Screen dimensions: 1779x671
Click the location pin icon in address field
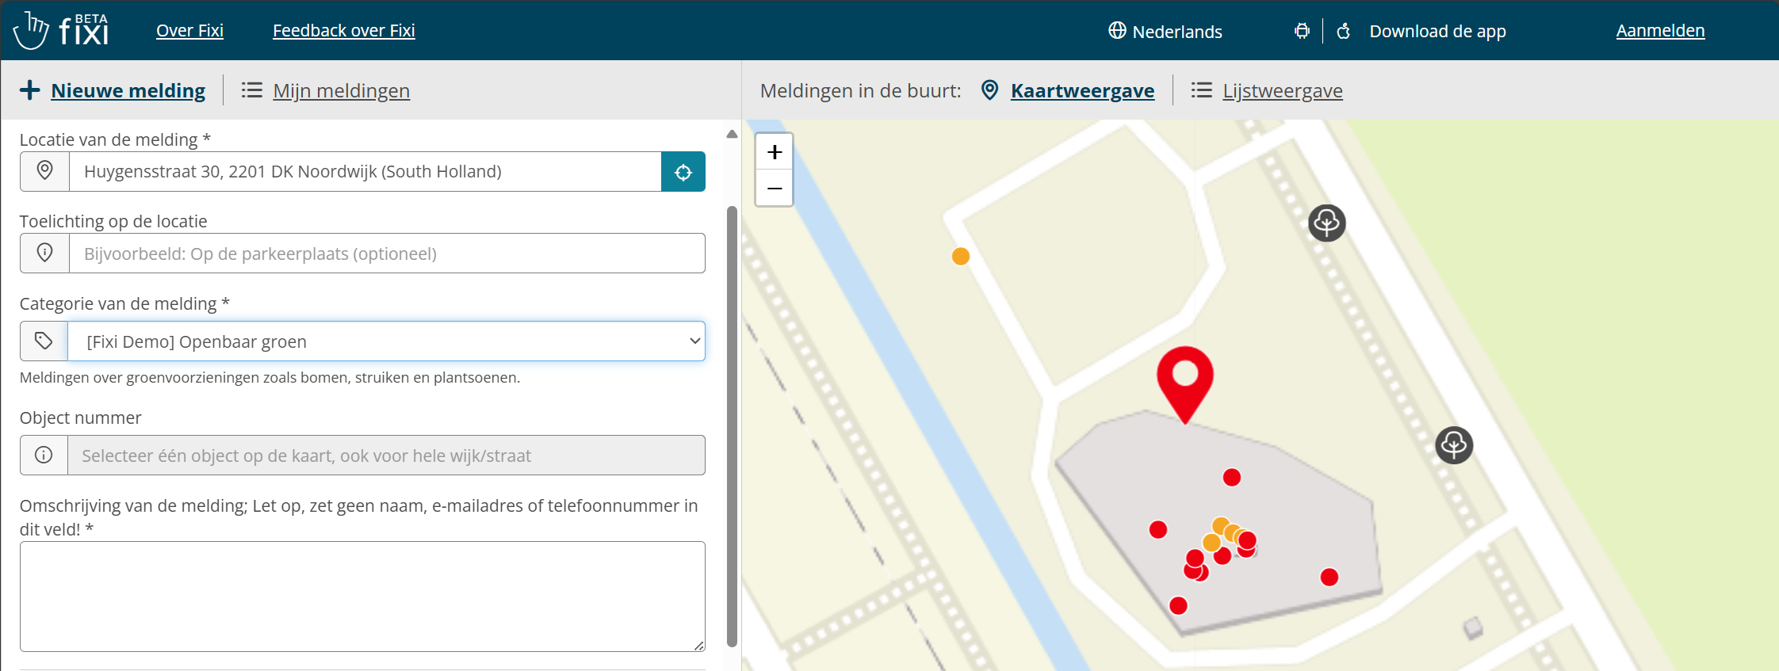(45, 171)
